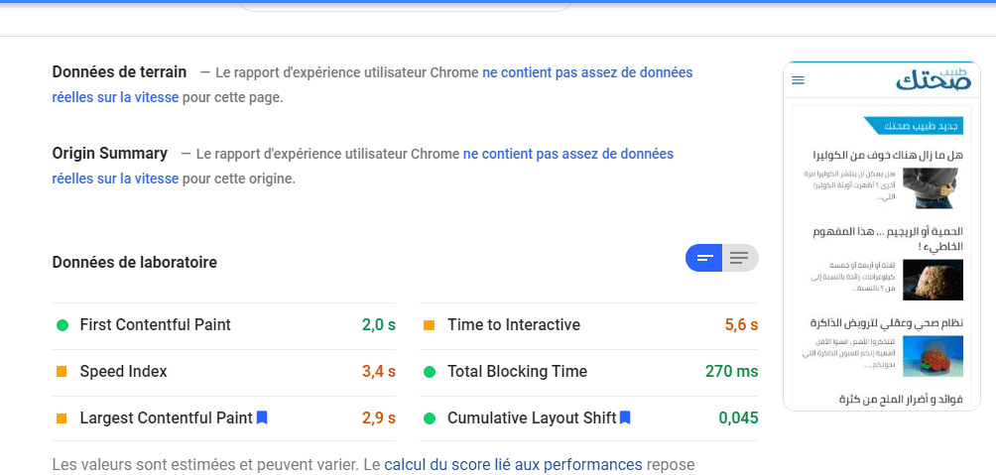Click the green circle beside Cumulative Layout Shift
This screenshot has width=996, height=475.
coord(430,418)
